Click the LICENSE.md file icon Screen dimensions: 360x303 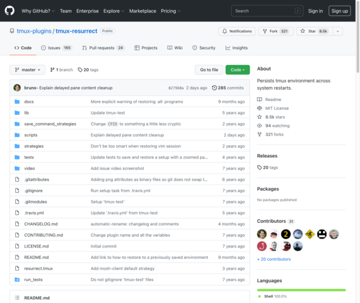(17, 246)
